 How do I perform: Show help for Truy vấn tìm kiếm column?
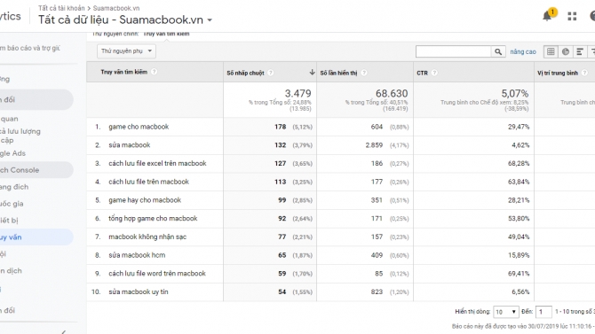tap(154, 72)
